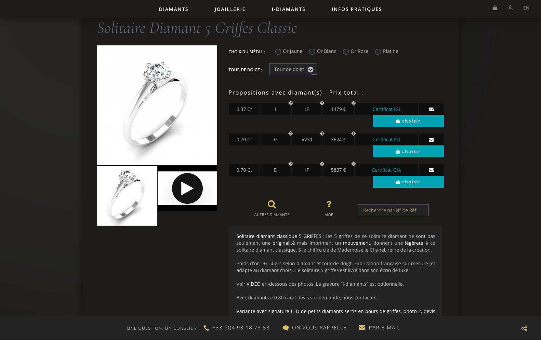Click the envelope icon for 5837 € diamond
Screen dimensions: 541x340
tap(431, 170)
